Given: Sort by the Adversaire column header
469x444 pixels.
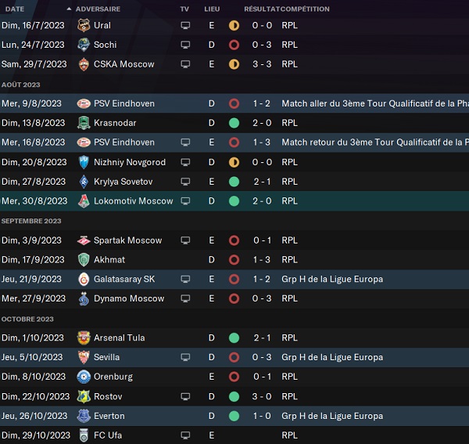Looking at the screenshot, I should [x=98, y=9].
